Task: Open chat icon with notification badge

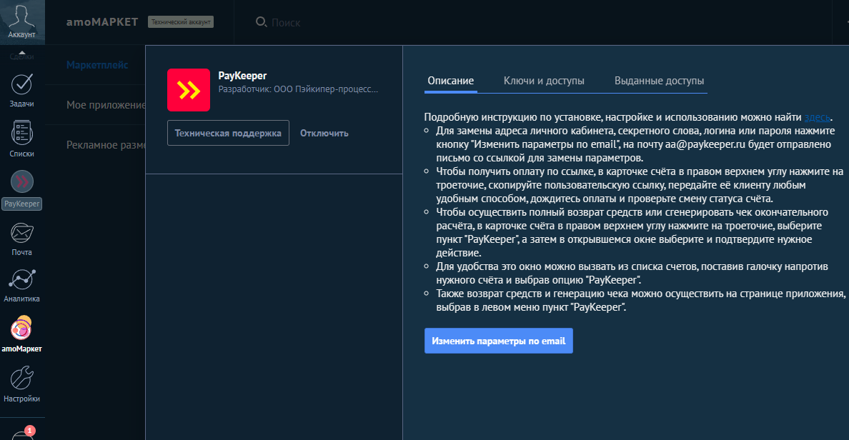Action: click(x=22, y=433)
